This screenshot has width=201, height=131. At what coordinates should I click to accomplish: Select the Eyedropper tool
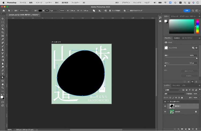click(3, 39)
